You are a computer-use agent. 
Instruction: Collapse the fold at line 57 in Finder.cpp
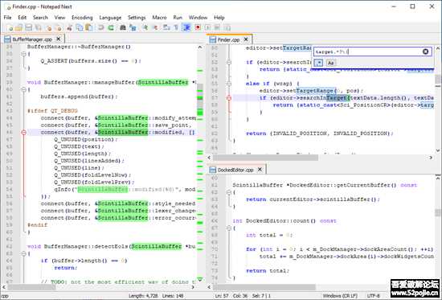pyautogui.click(x=229, y=98)
